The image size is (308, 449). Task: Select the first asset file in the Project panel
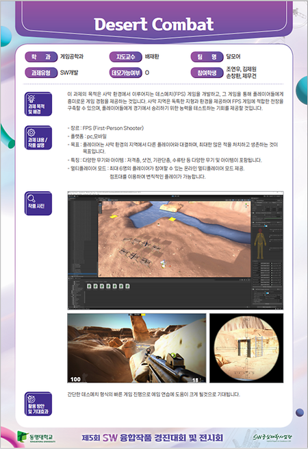point(89,286)
